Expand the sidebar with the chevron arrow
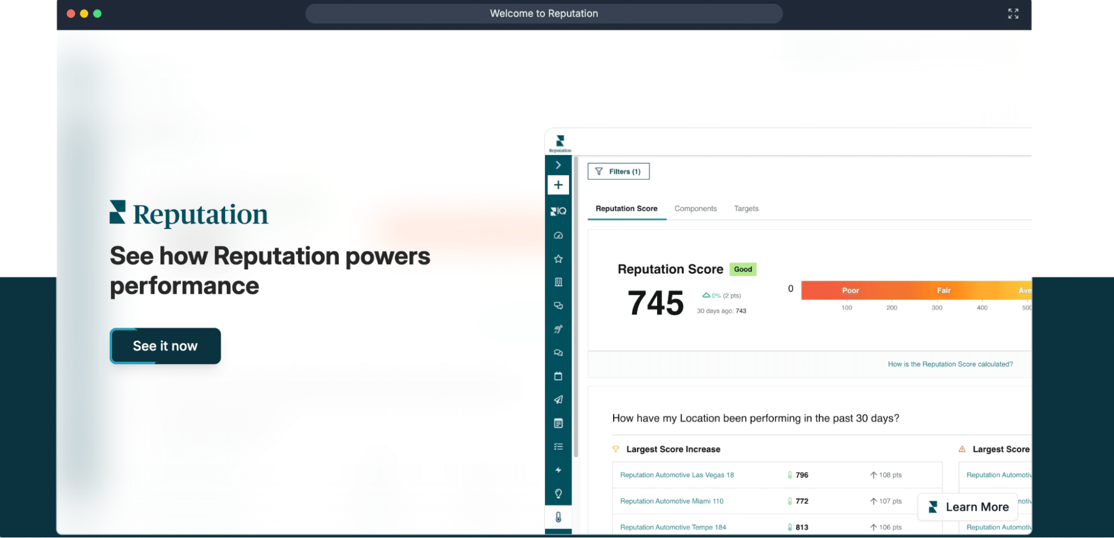The width and height of the screenshot is (1114, 538). [x=558, y=165]
